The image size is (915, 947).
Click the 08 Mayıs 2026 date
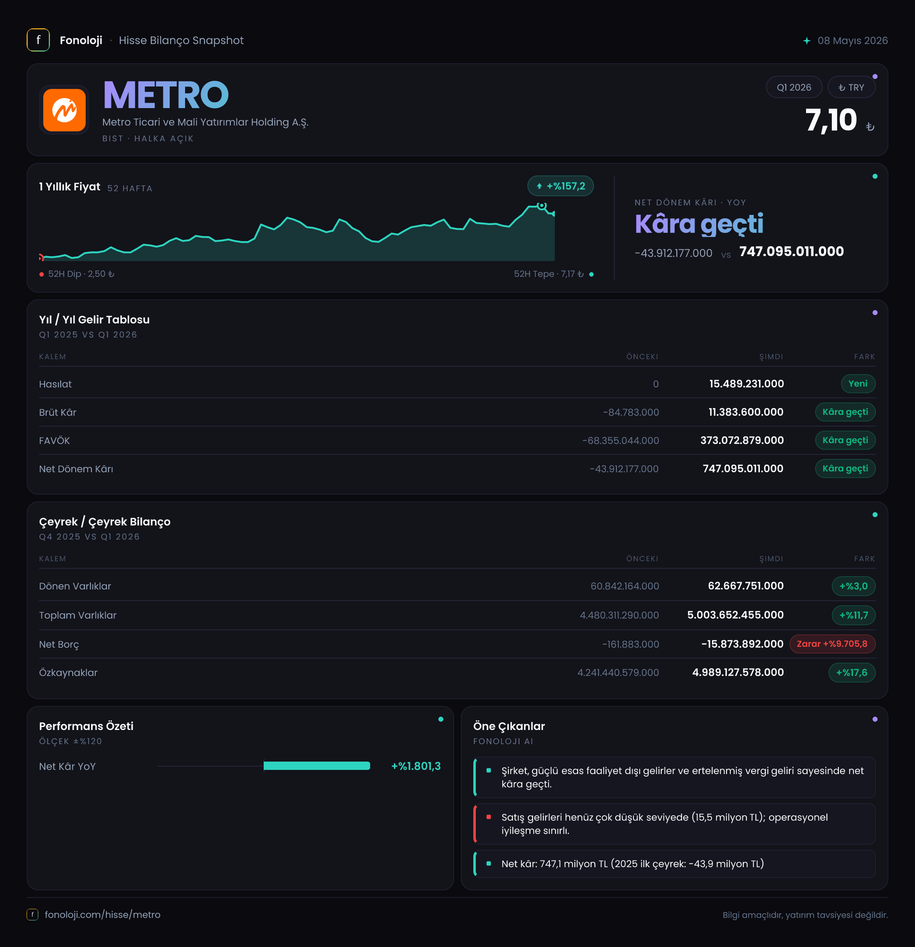coord(852,41)
